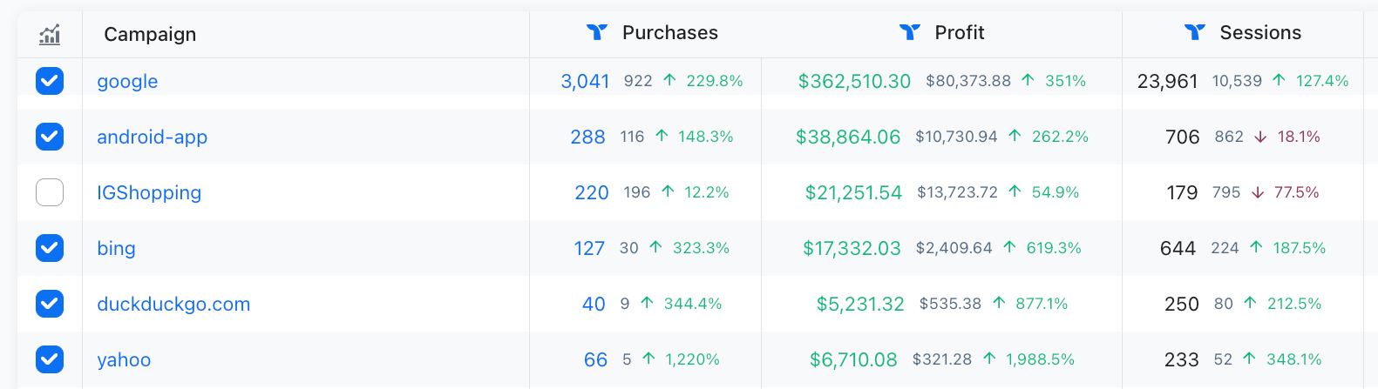Click the chart icon in table header
The image size is (1378, 389).
pyautogui.click(x=50, y=34)
